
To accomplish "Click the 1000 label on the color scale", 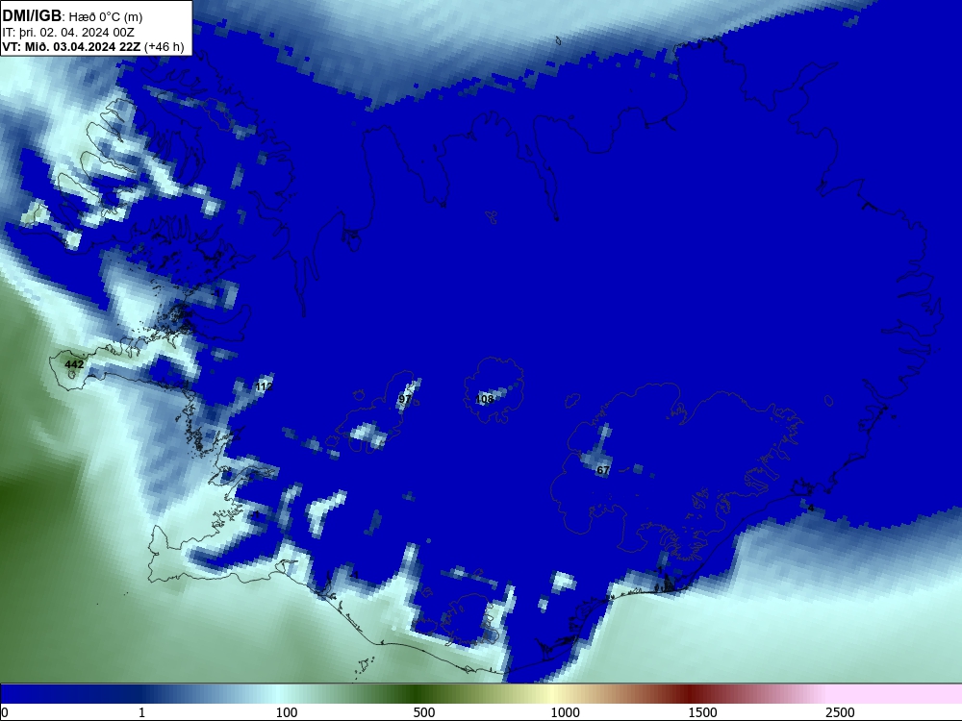I will tap(565, 712).
